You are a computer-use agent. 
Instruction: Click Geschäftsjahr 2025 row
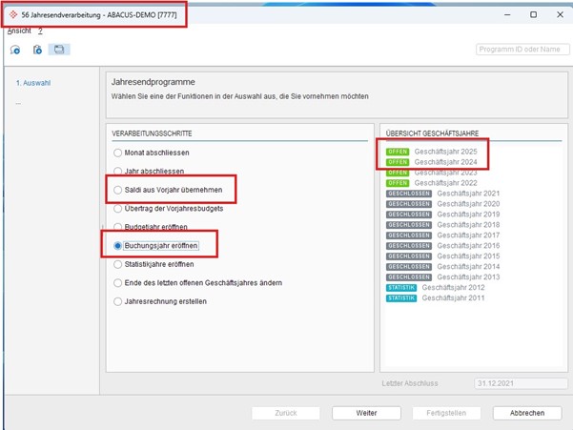(432, 152)
